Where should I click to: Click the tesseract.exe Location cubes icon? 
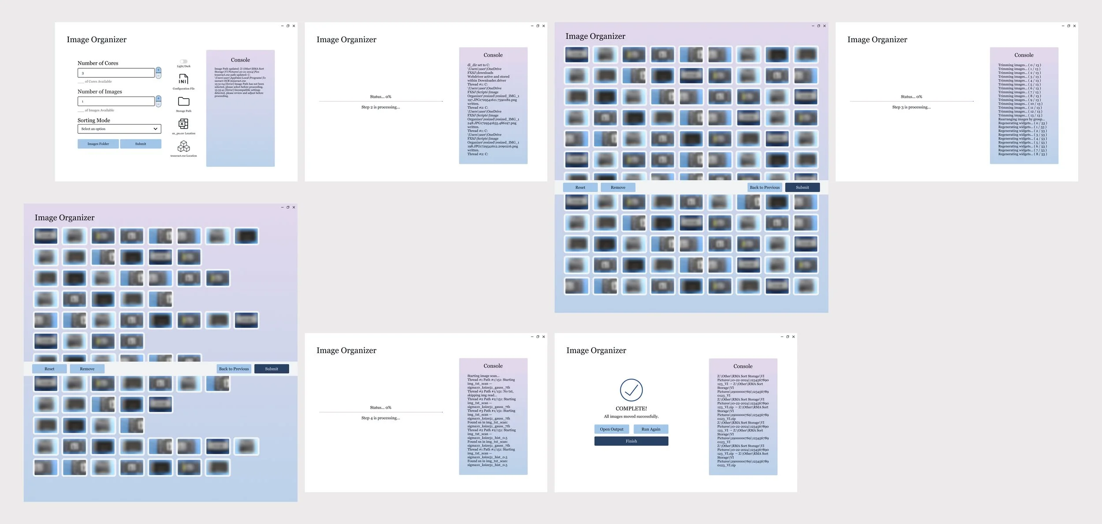tap(183, 146)
